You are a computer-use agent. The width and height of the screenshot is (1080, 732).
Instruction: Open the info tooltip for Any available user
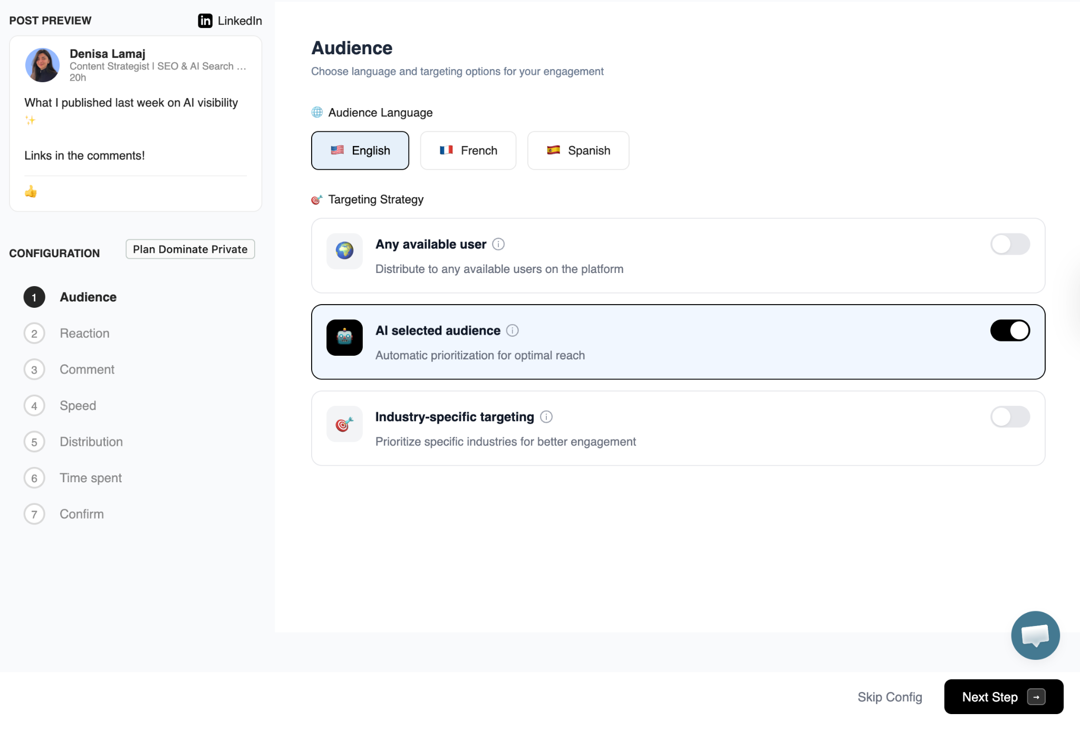click(x=499, y=244)
